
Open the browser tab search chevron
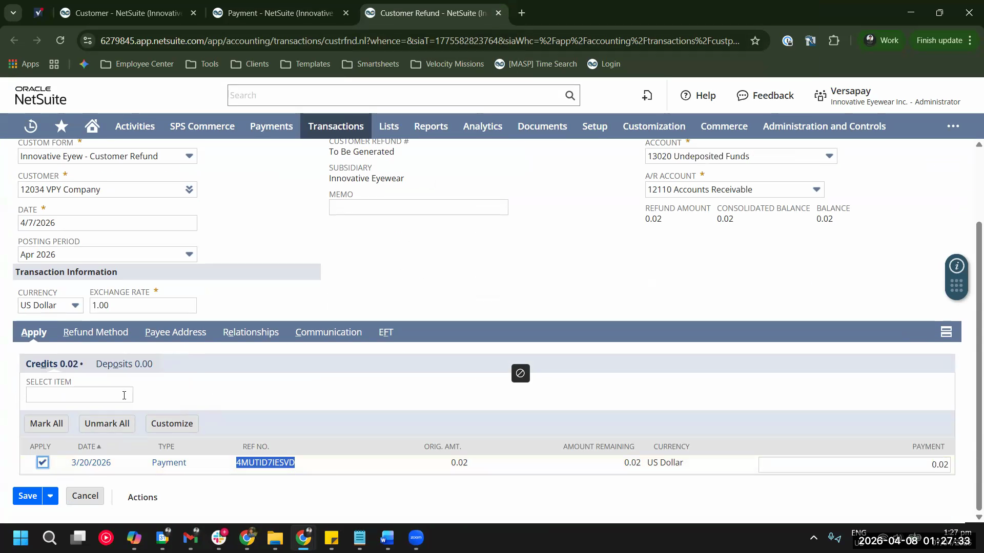pos(13,13)
